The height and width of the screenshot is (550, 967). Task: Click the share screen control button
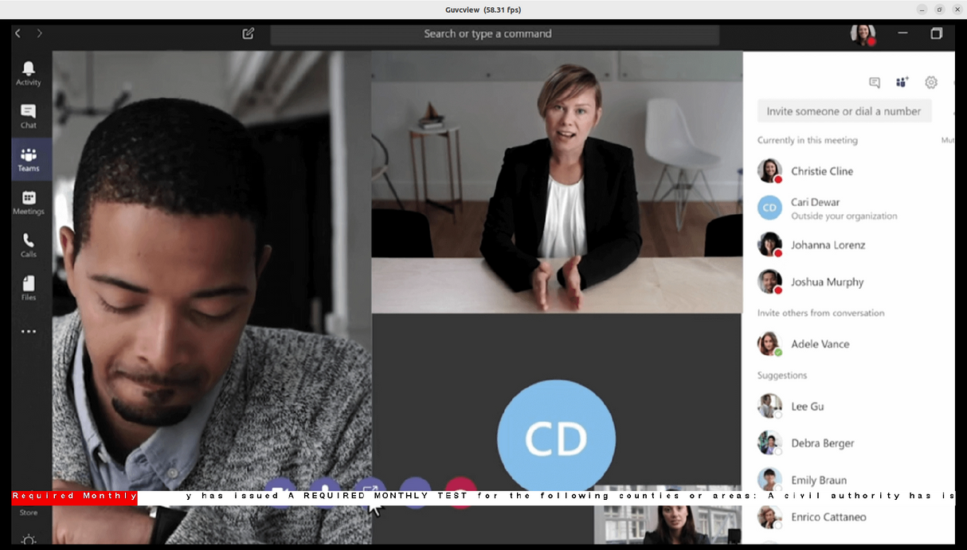point(370,486)
